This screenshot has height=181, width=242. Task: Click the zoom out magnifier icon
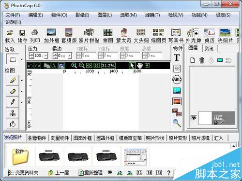tap(82, 66)
